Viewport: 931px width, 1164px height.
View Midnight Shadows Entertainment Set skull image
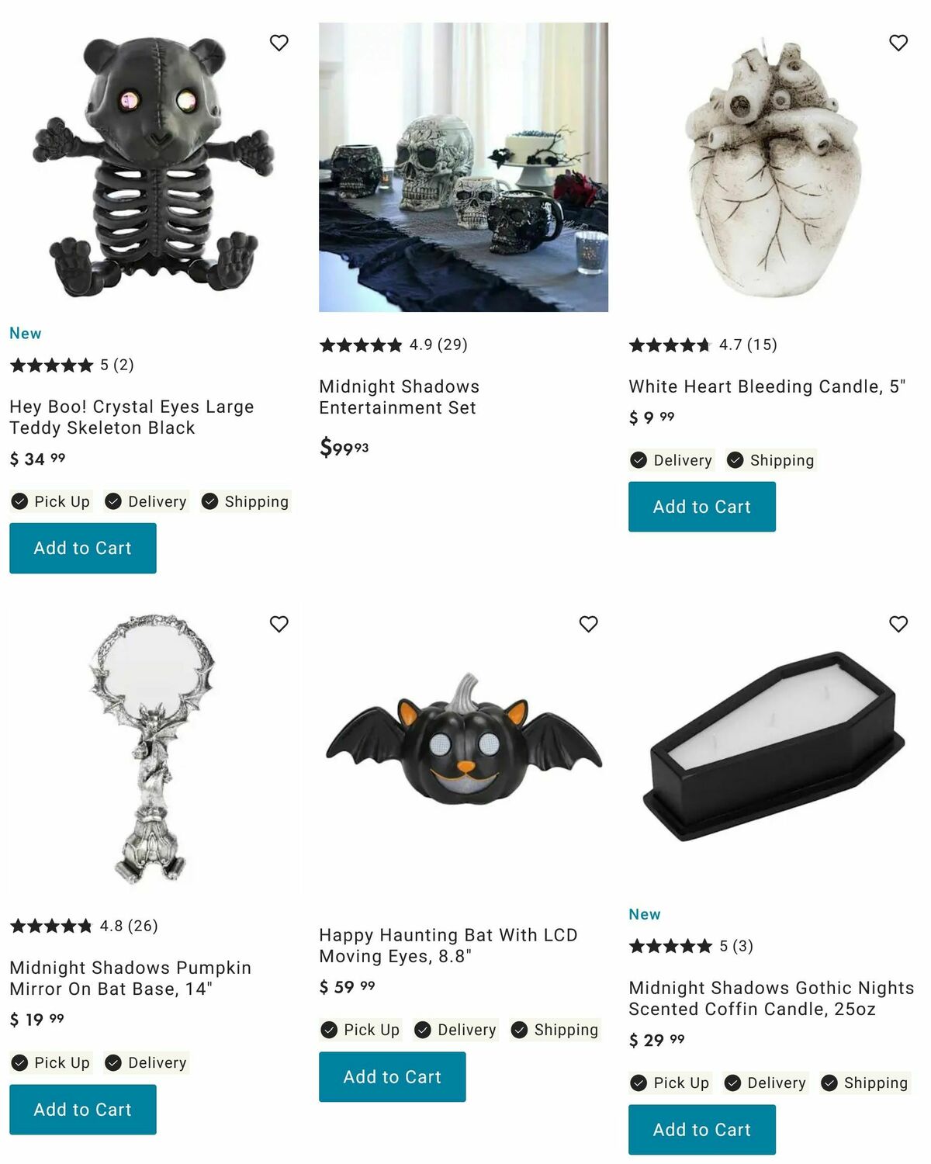(x=463, y=167)
